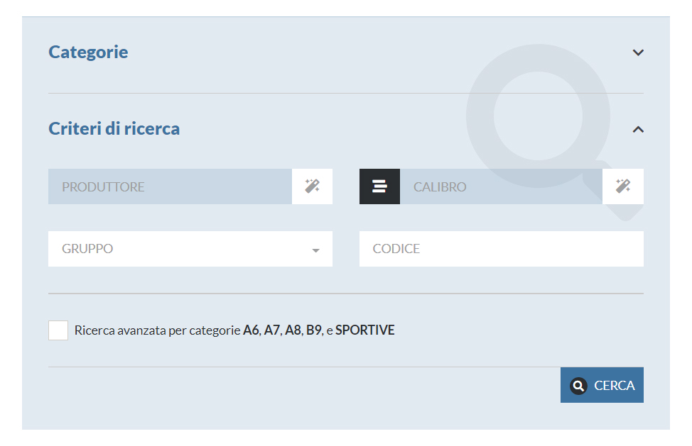This screenshot has height=446, width=692.
Task: Click the magic wand icon beside PRODUTTORE
Action: pos(312,186)
